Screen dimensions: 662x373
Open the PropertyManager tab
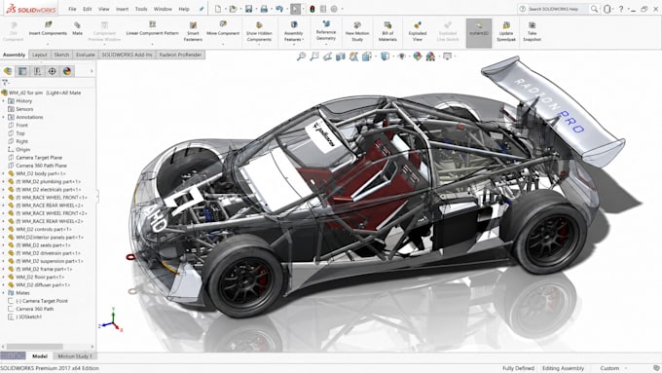click(x=22, y=71)
